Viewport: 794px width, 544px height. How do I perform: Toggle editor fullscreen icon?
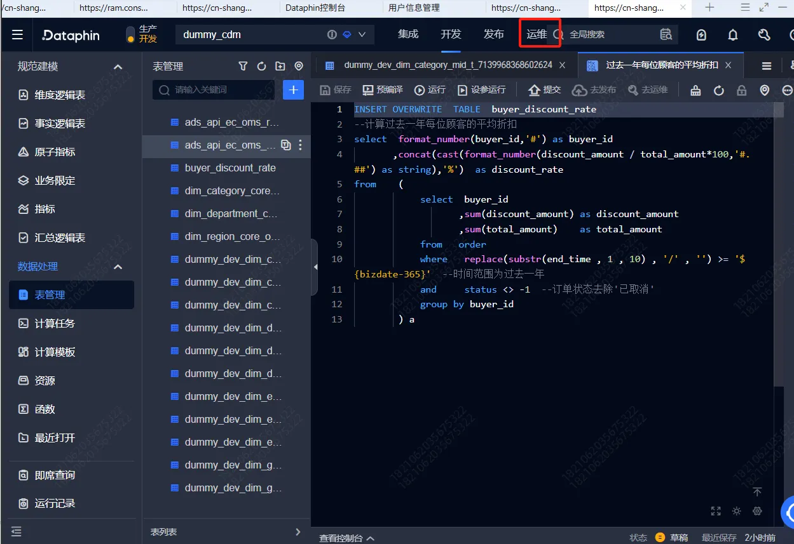[716, 511]
